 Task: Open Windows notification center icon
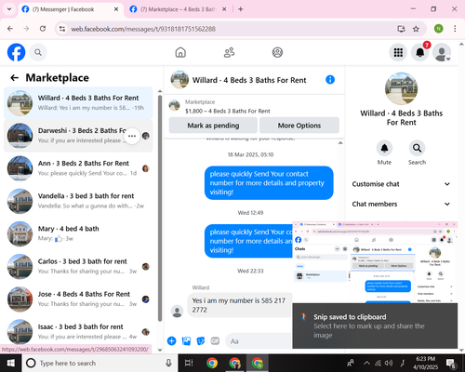point(450,363)
